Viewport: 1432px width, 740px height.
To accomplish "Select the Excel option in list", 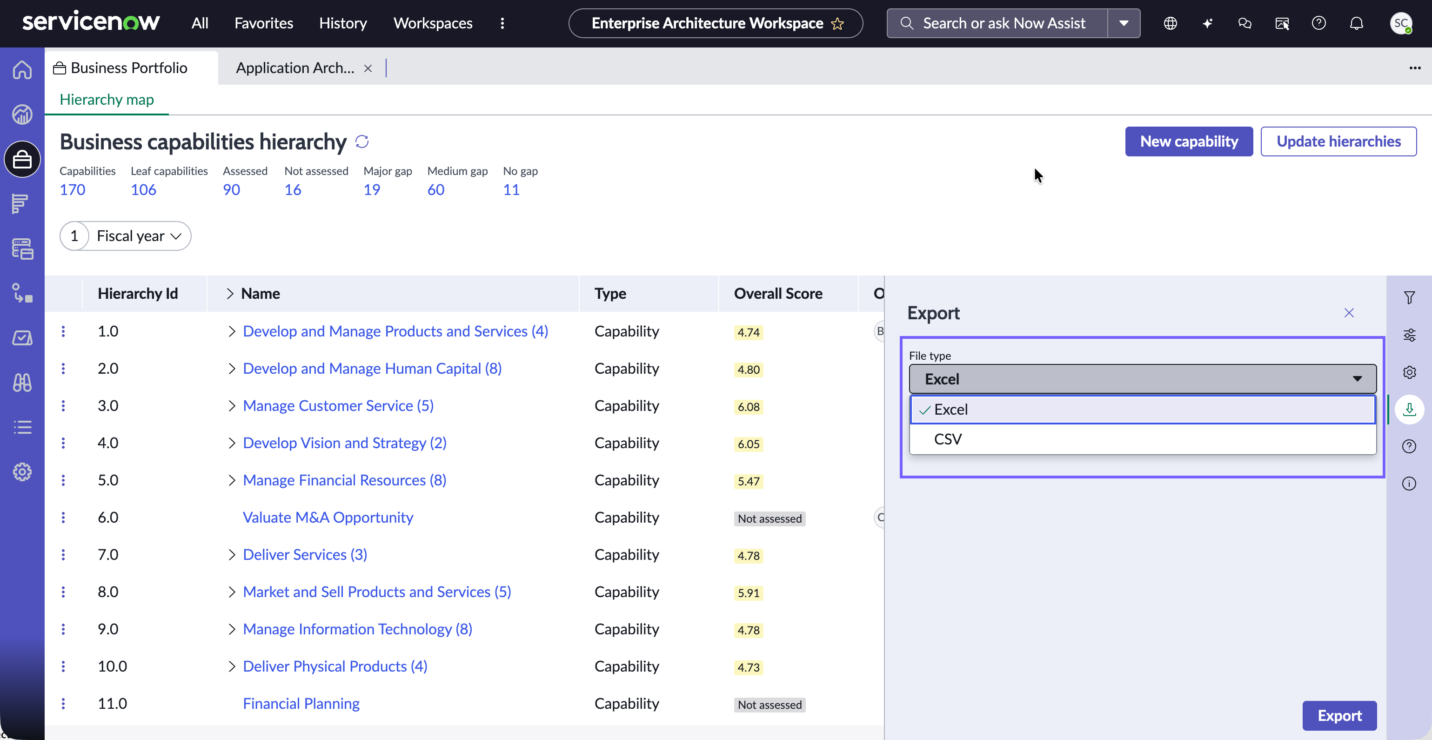I will 1142,410.
